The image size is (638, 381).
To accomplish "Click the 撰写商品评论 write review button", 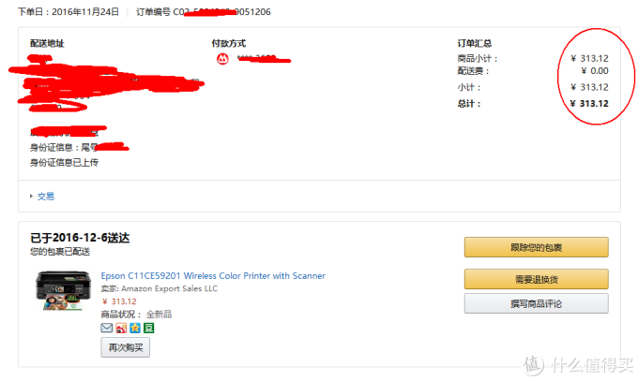I will click(x=536, y=303).
